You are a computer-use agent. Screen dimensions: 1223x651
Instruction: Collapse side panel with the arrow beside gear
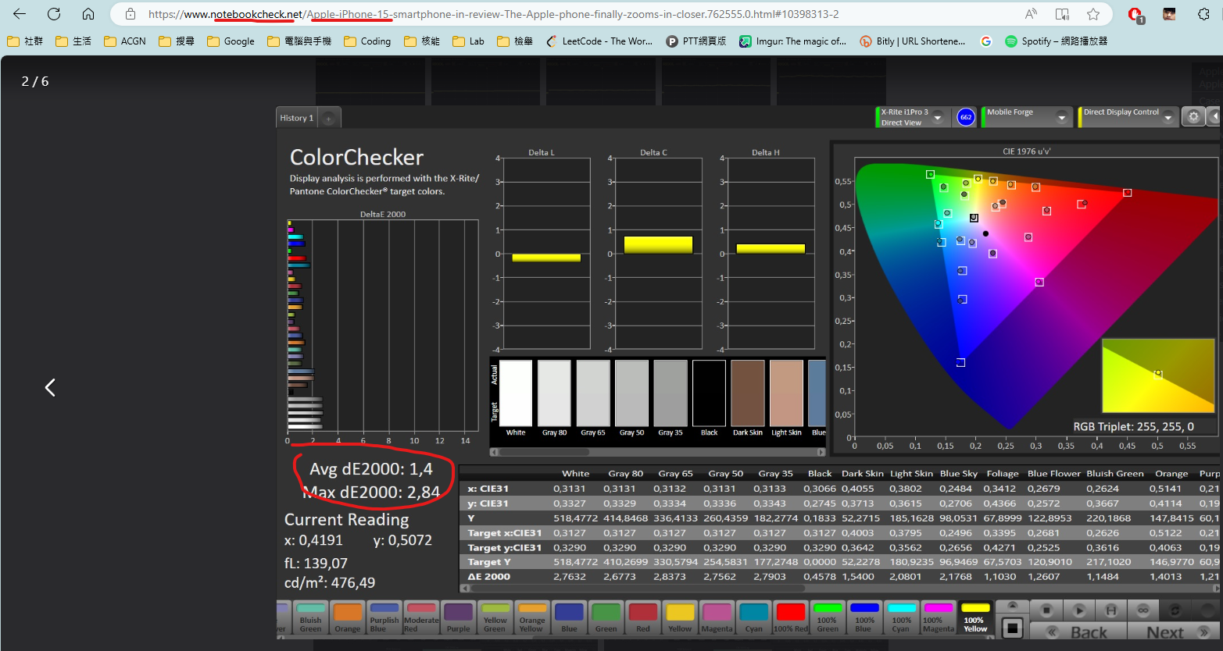(x=1214, y=116)
